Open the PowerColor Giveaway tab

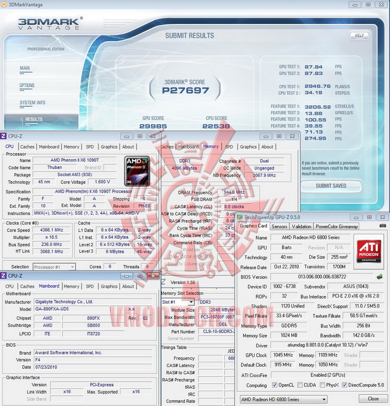(x=336, y=227)
